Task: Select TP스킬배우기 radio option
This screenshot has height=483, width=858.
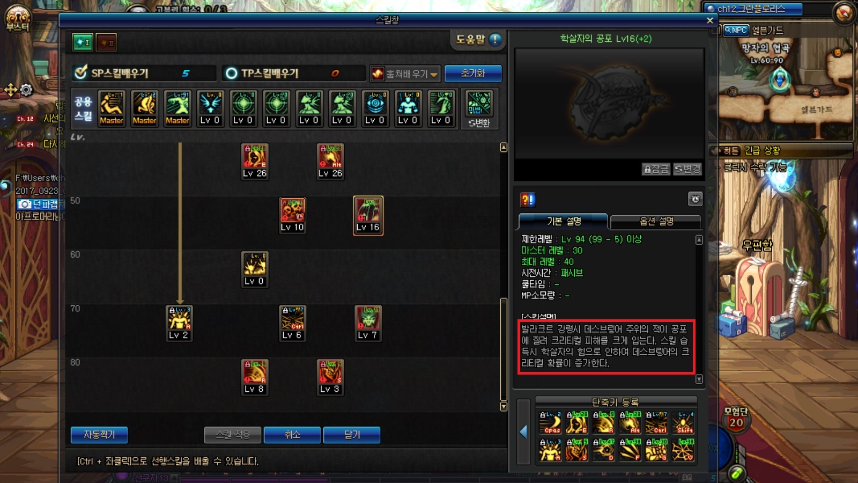Action: (231, 73)
